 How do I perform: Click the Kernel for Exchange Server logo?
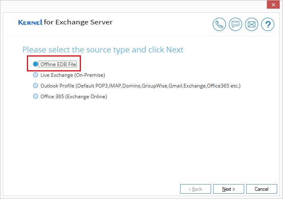pos(65,22)
